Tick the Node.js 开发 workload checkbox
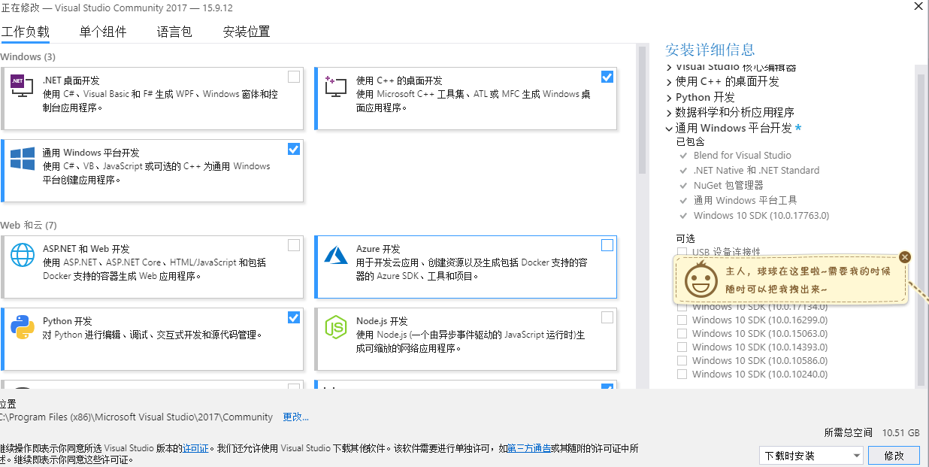929x467 pixels. [607, 317]
